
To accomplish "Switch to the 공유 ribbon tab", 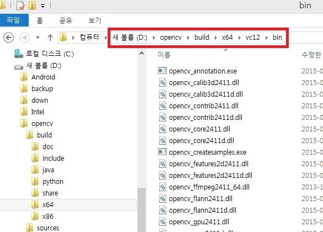I will (x=66, y=20).
